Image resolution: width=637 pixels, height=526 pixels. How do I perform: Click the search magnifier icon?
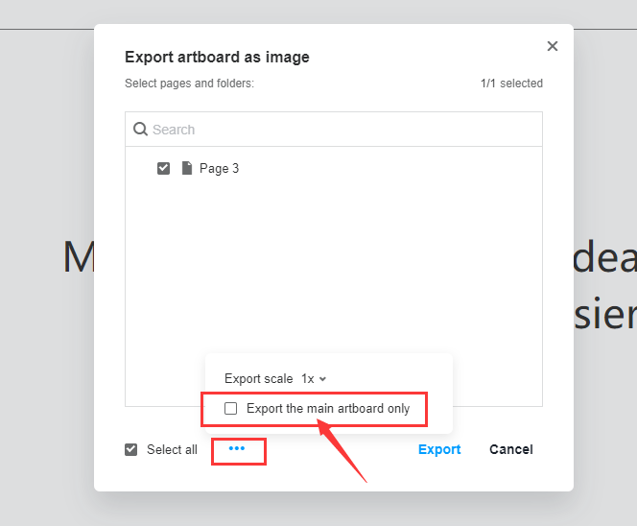(140, 130)
